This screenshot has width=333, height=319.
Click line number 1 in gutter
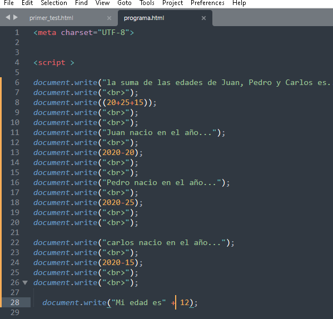[17, 32]
